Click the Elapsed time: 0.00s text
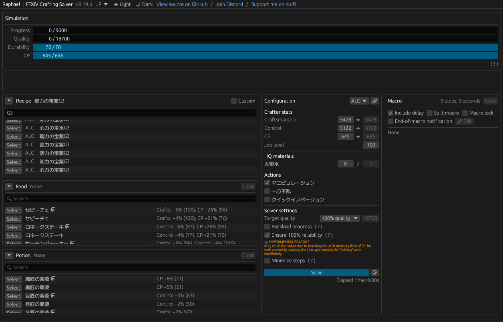503x322 pixels. click(358, 280)
